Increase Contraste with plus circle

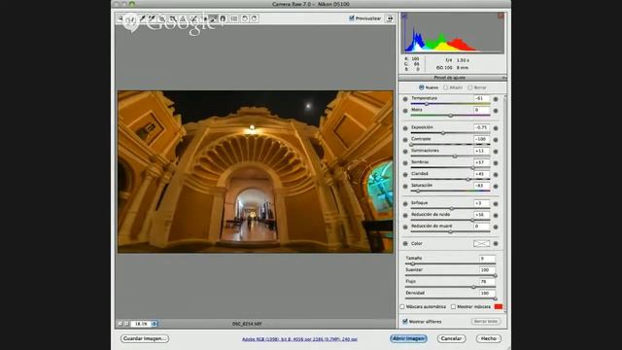[x=496, y=140]
